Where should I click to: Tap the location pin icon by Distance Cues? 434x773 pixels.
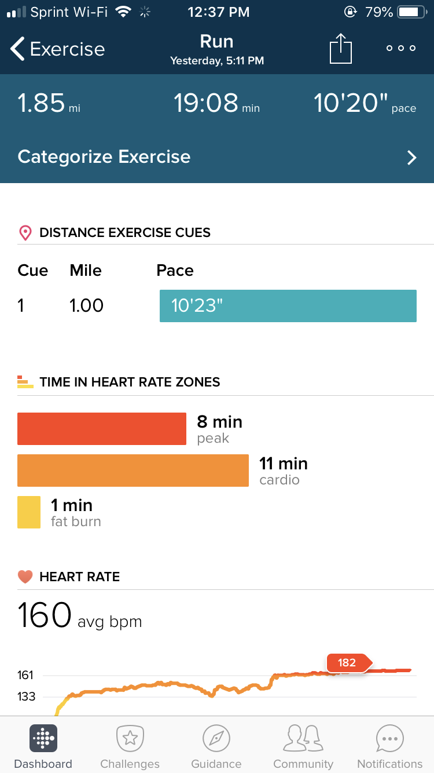click(x=25, y=233)
